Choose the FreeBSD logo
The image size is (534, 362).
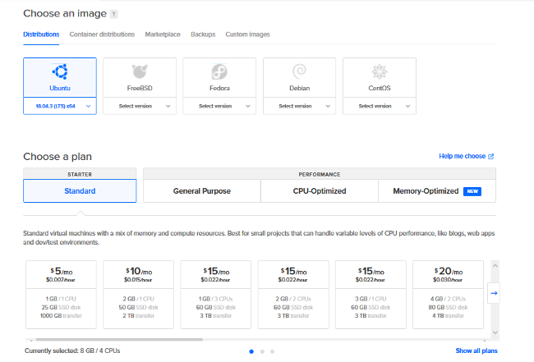pos(140,71)
